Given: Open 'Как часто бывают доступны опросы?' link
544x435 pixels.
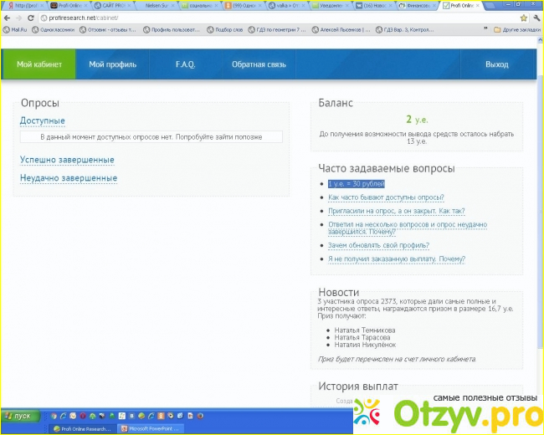Looking at the screenshot, I should [x=386, y=197].
